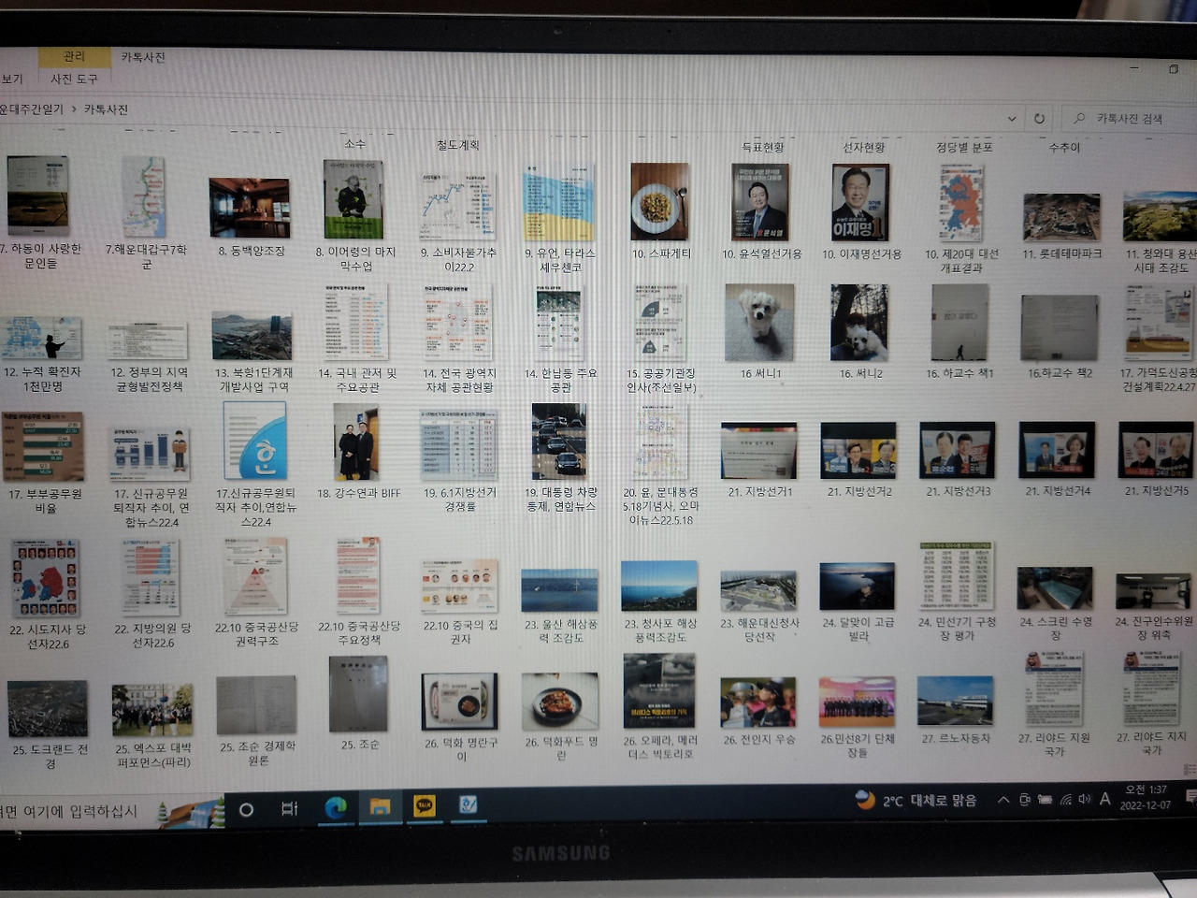Open Microsoft Edge from the taskbar
Image resolution: width=1197 pixels, height=898 pixels.
[x=335, y=806]
